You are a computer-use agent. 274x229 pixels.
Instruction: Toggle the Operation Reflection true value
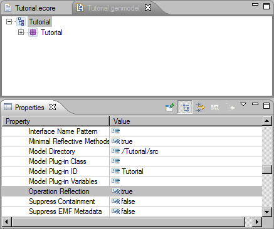point(127,191)
